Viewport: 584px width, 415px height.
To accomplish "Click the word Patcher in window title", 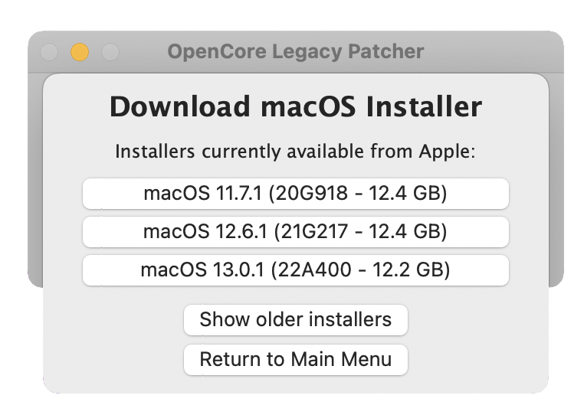I will (x=386, y=51).
